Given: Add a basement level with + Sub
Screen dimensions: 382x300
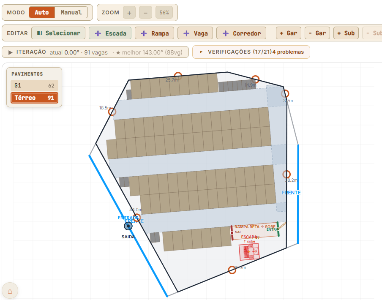Looking at the screenshot, I should pyautogui.click(x=346, y=33).
